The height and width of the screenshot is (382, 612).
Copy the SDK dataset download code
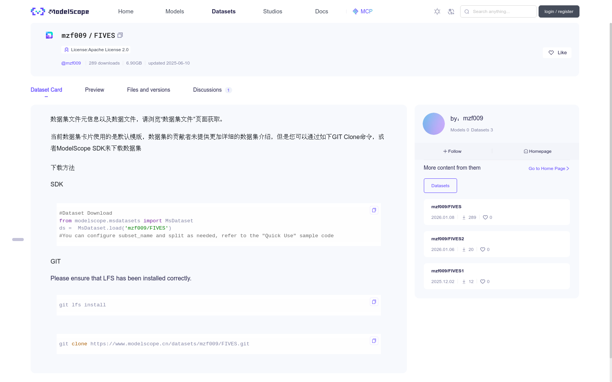click(374, 210)
